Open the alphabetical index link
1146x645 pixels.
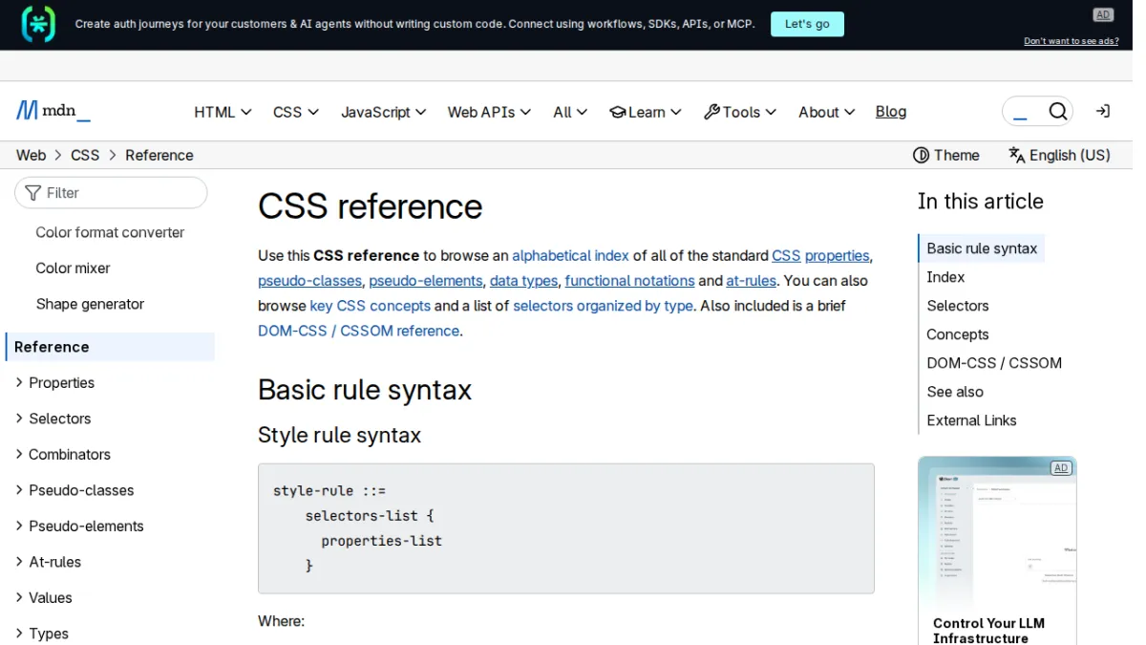[571, 256]
